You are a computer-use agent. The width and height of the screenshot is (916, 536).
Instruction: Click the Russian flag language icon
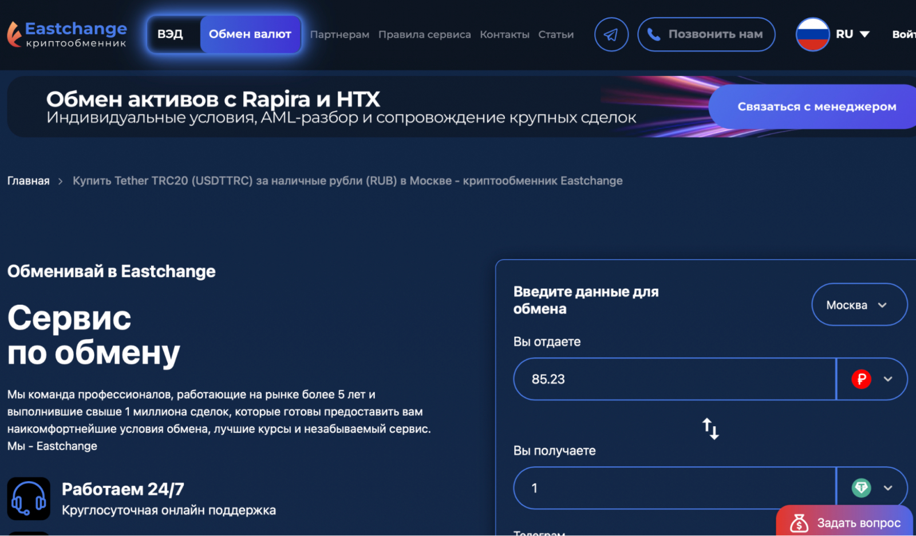(812, 34)
